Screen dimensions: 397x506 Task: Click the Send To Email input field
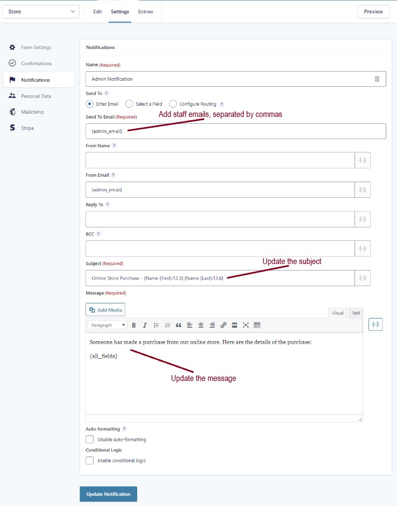click(236, 131)
